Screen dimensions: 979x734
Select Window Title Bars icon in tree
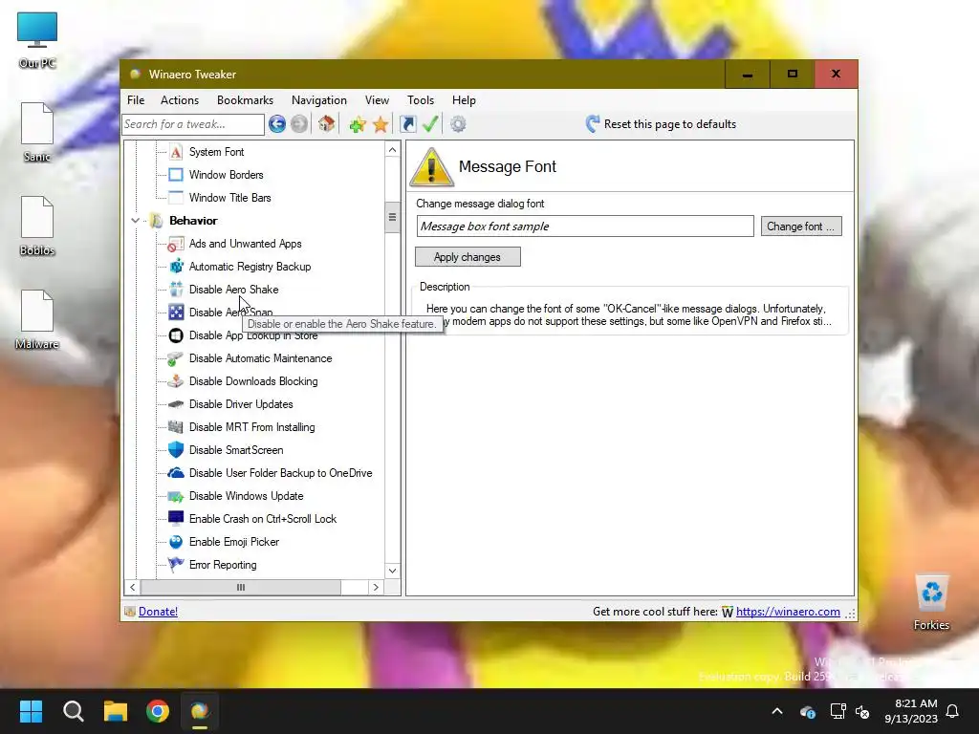176,198
